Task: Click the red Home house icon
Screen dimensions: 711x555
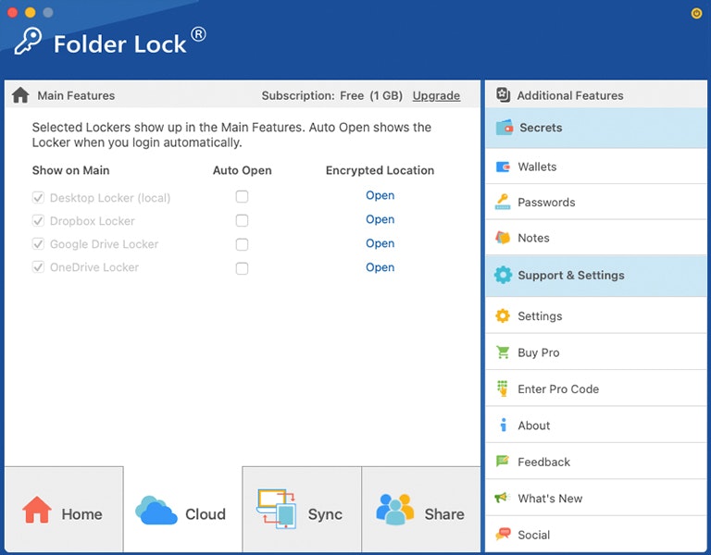Action: (x=37, y=510)
